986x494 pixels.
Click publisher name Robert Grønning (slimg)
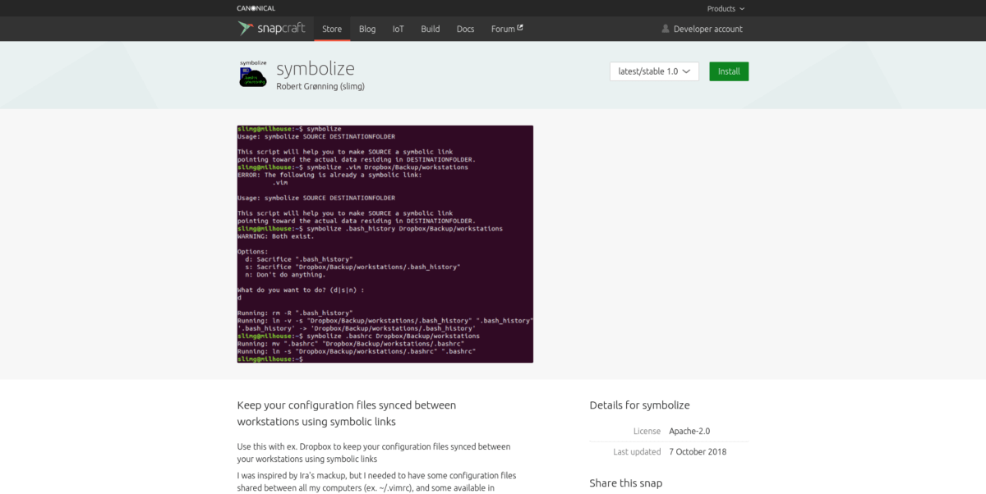point(320,86)
